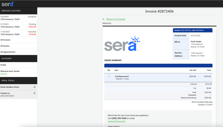223x127 pixels.
Task: Click the Qty column header
Action: click(109, 70)
